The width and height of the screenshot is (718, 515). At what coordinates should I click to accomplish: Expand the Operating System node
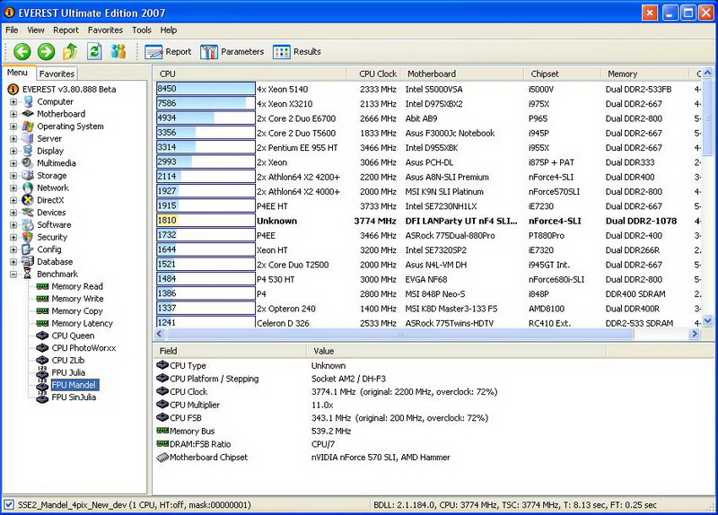point(13,127)
